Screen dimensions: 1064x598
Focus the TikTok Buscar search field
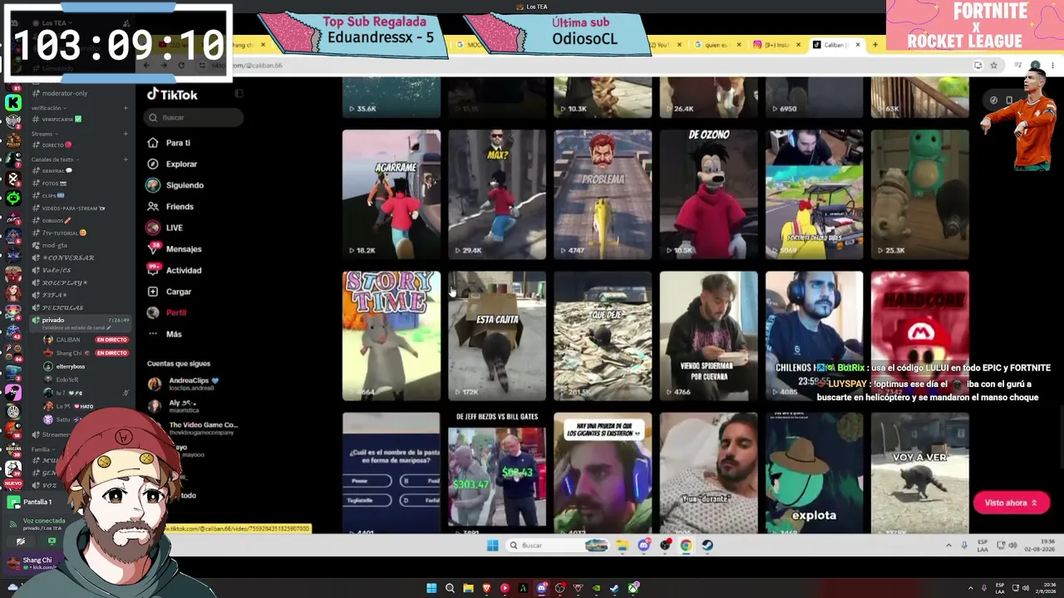point(195,118)
